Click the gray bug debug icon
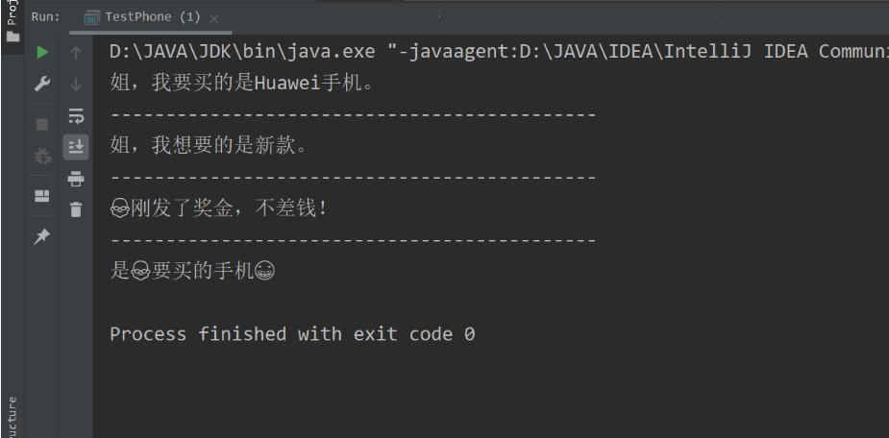 click(x=42, y=156)
